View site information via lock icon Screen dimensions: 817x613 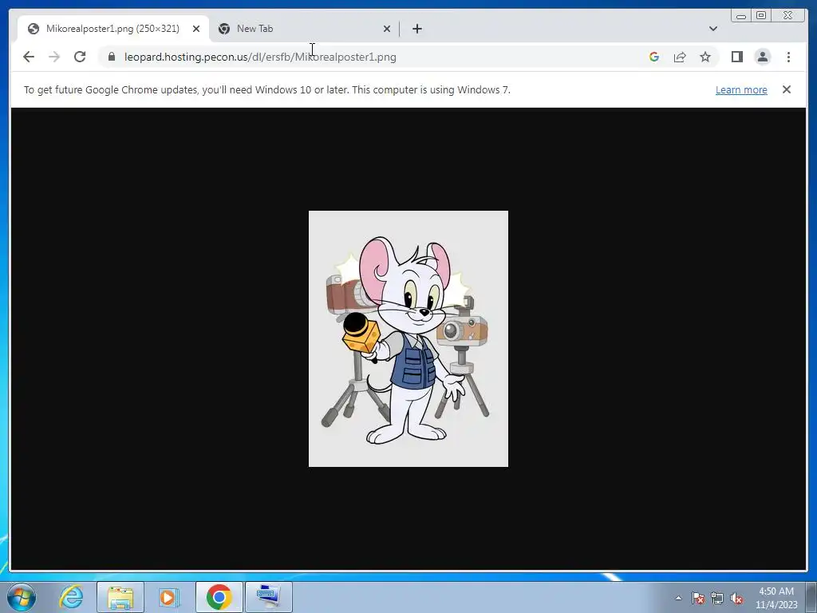tap(112, 57)
